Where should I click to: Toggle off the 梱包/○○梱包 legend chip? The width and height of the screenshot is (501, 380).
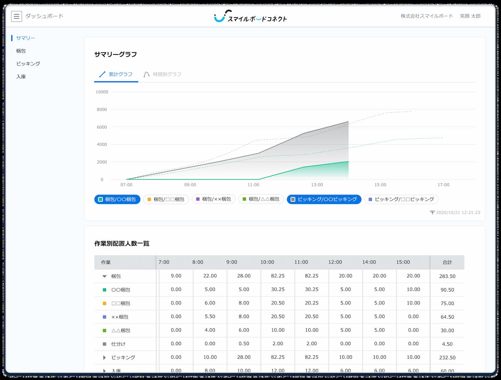pos(117,199)
